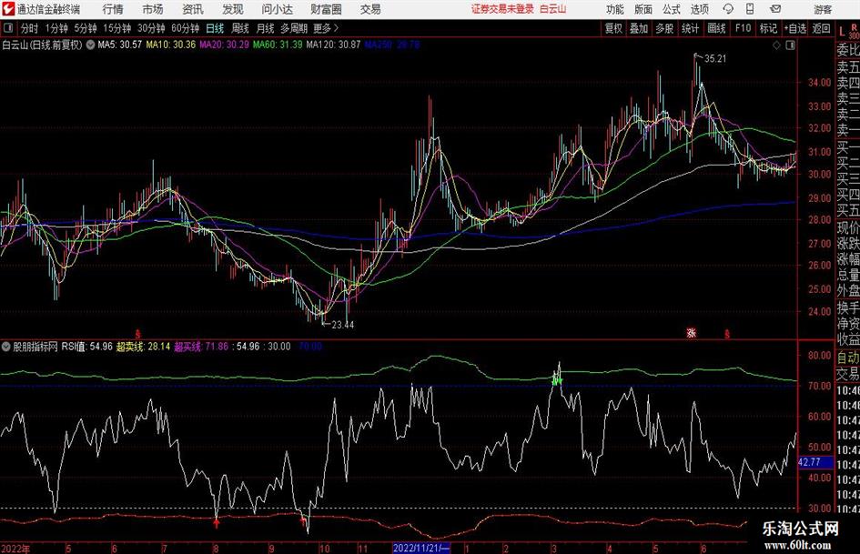
Task: Toggle the right info panel icon
Action: click(790, 45)
